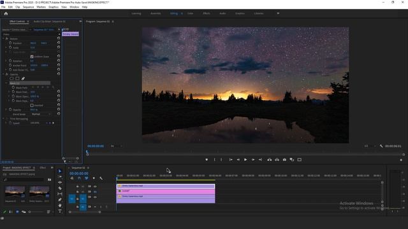Show more workspaces overflow chevron

278,13
